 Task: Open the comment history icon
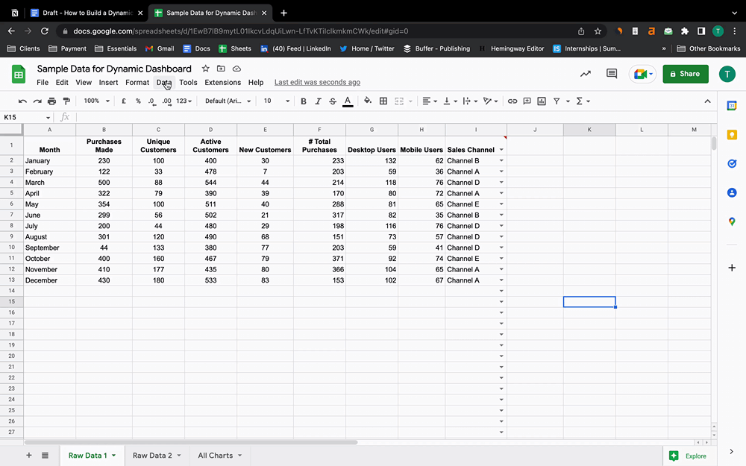pos(612,74)
